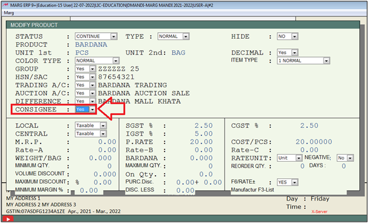Click the REORDER QTY. value field

[x=302, y=166]
